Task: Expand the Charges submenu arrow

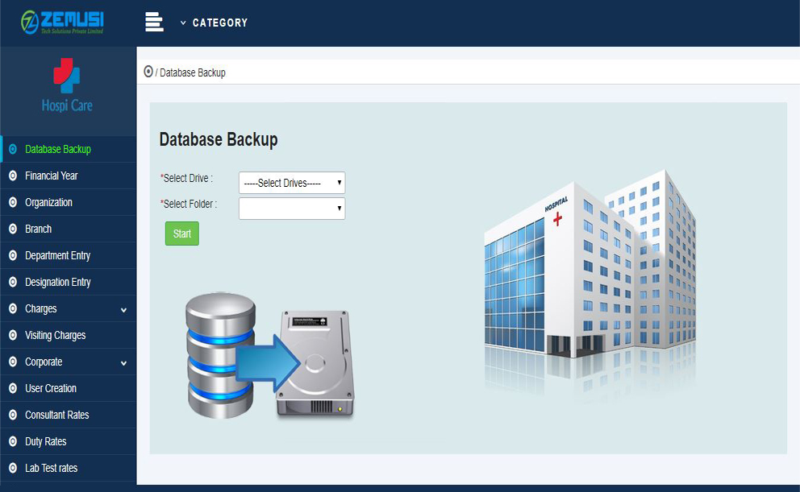Action: point(123,309)
